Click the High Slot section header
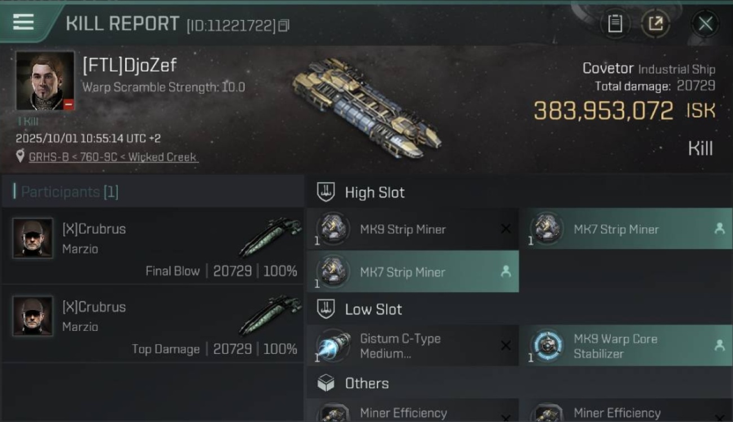The width and height of the screenshot is (733, 422). (374, 193)
